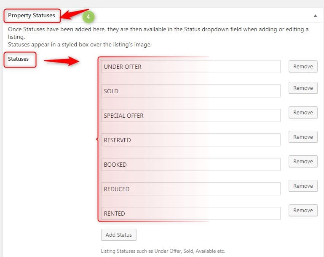Image resolution: width=324 pixels, height=257 pixels.
Task: Focus the REDUCED status field
Action: [191, 189]
